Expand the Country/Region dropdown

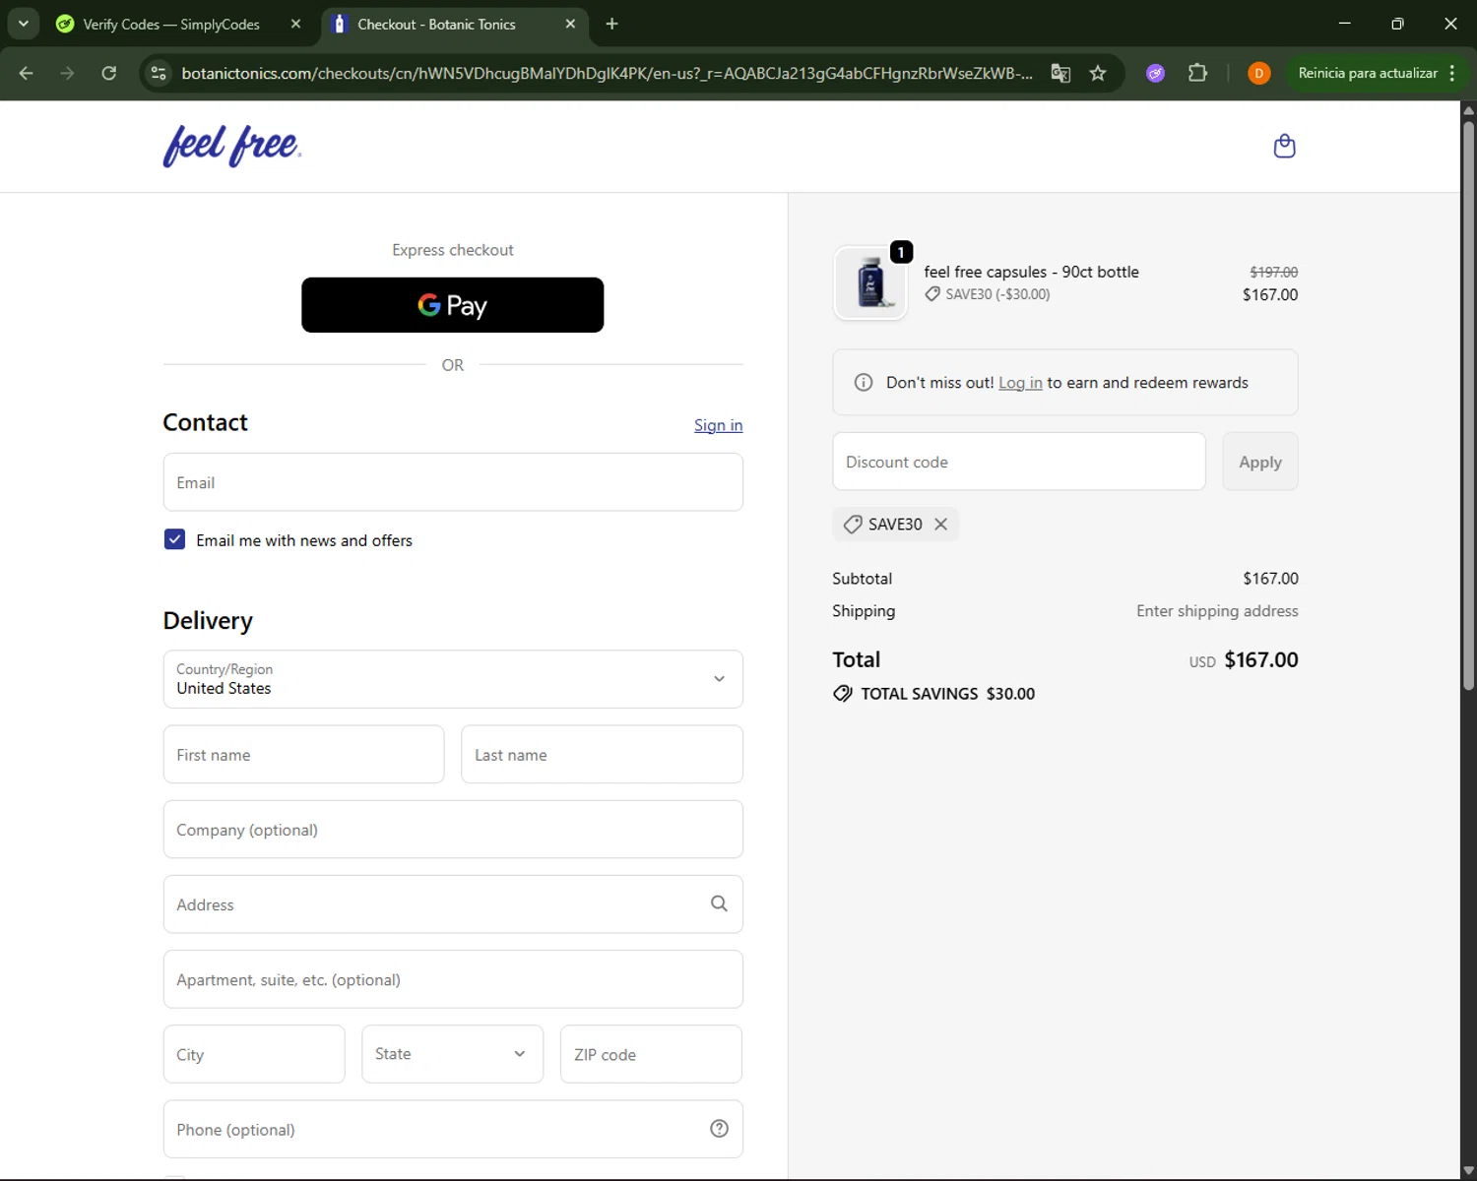pyautogui.click(x=453, y=679)
